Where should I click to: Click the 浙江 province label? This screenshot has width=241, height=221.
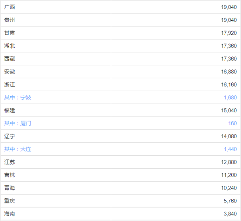coord(9,85)
